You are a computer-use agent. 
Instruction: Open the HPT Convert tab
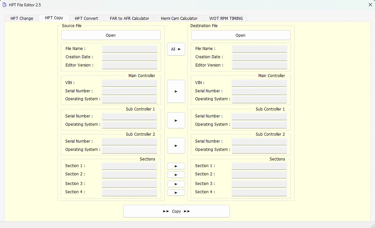coord(86,19)
